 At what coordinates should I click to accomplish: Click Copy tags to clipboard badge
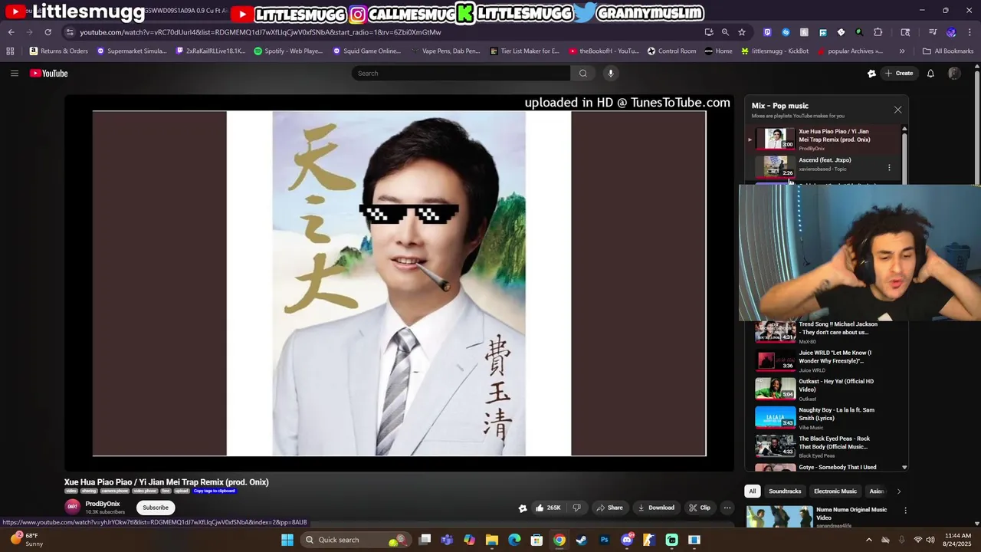click(215, 491)
